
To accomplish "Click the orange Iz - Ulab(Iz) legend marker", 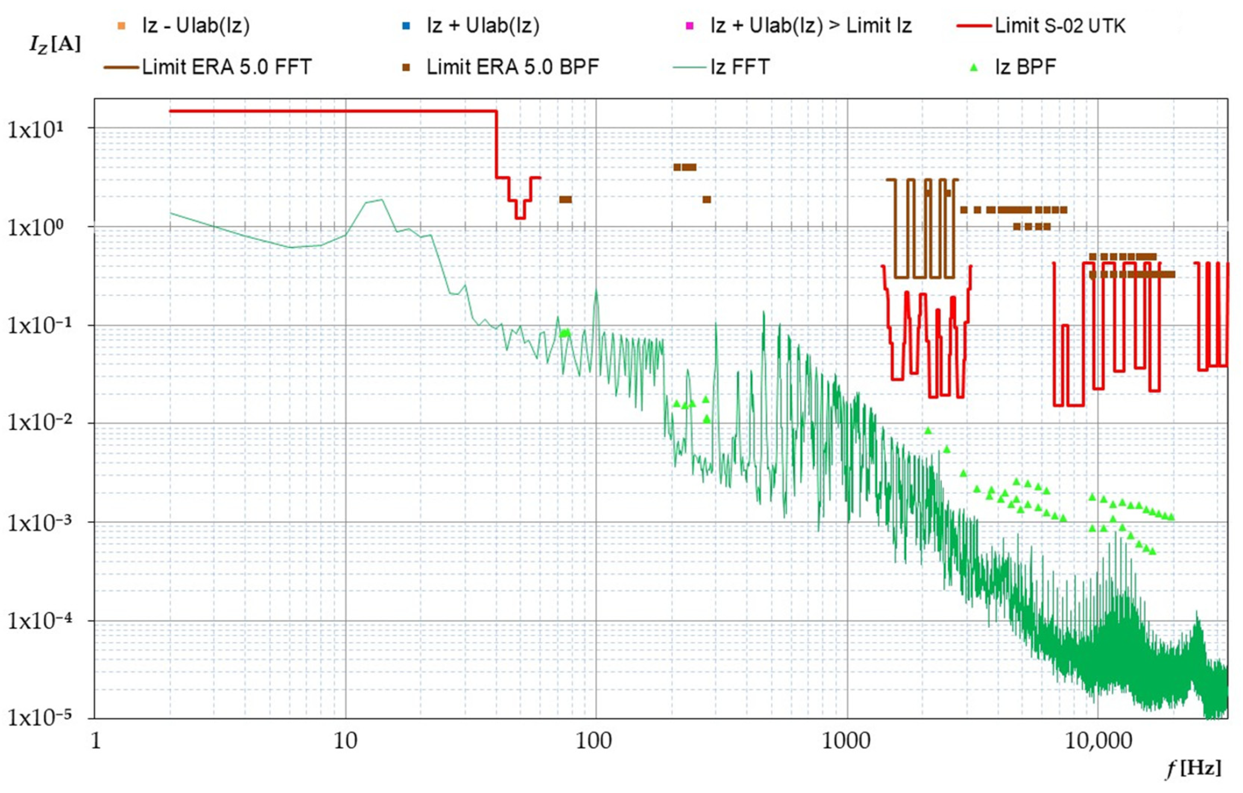I will click(x=121, y=26).
